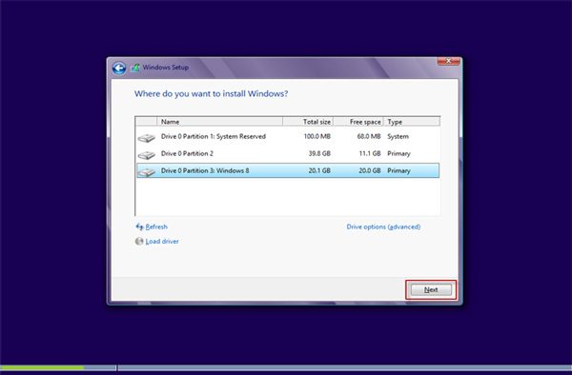
Task: Click the Primary type cell for Partition 3
Action: tap(398, 170)
